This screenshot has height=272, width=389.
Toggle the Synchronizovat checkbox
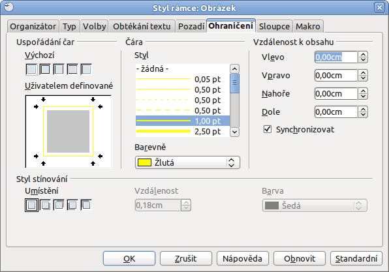pos(268,129)
